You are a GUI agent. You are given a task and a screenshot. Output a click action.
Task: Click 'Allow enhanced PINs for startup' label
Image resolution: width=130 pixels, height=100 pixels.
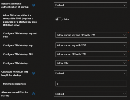(15, 94)
